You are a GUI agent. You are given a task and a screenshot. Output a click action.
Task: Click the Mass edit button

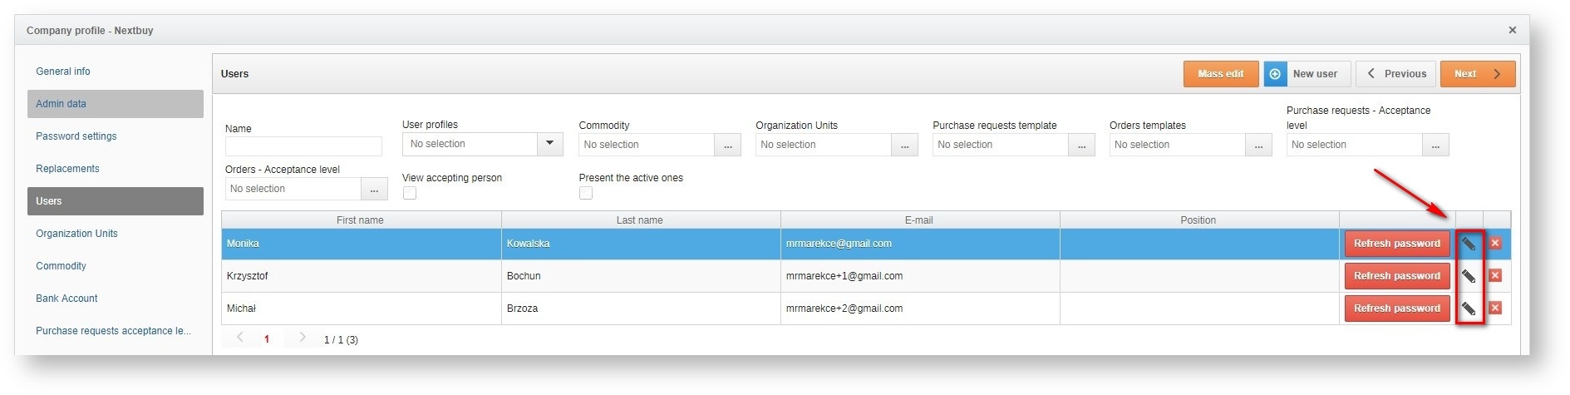point(1220,74)
